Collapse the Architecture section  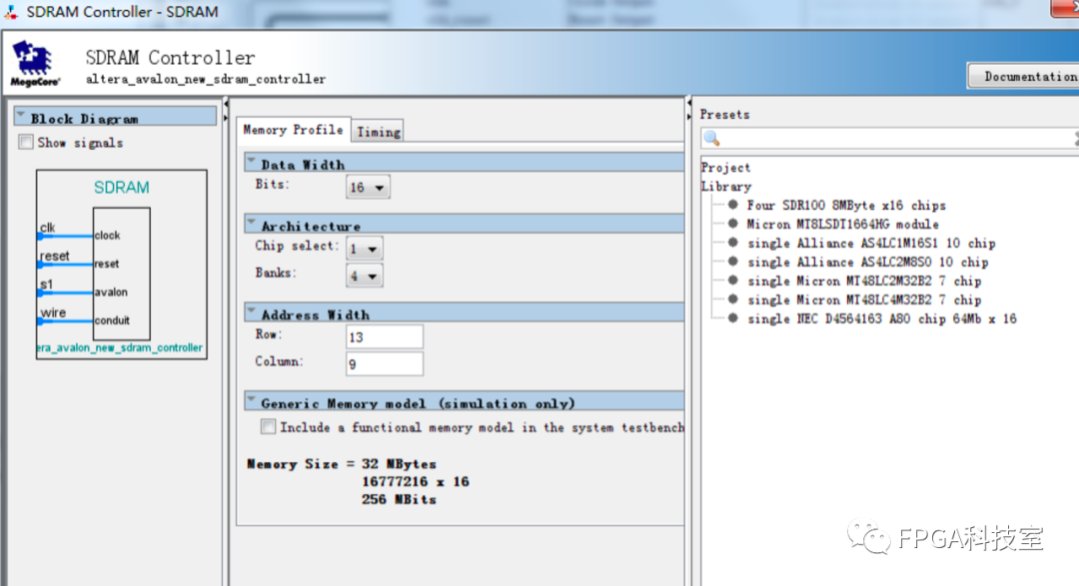click(252, 223)
